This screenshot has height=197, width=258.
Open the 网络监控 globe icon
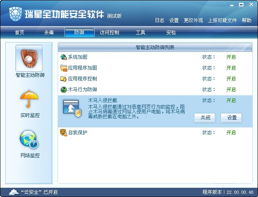(29, 139)
